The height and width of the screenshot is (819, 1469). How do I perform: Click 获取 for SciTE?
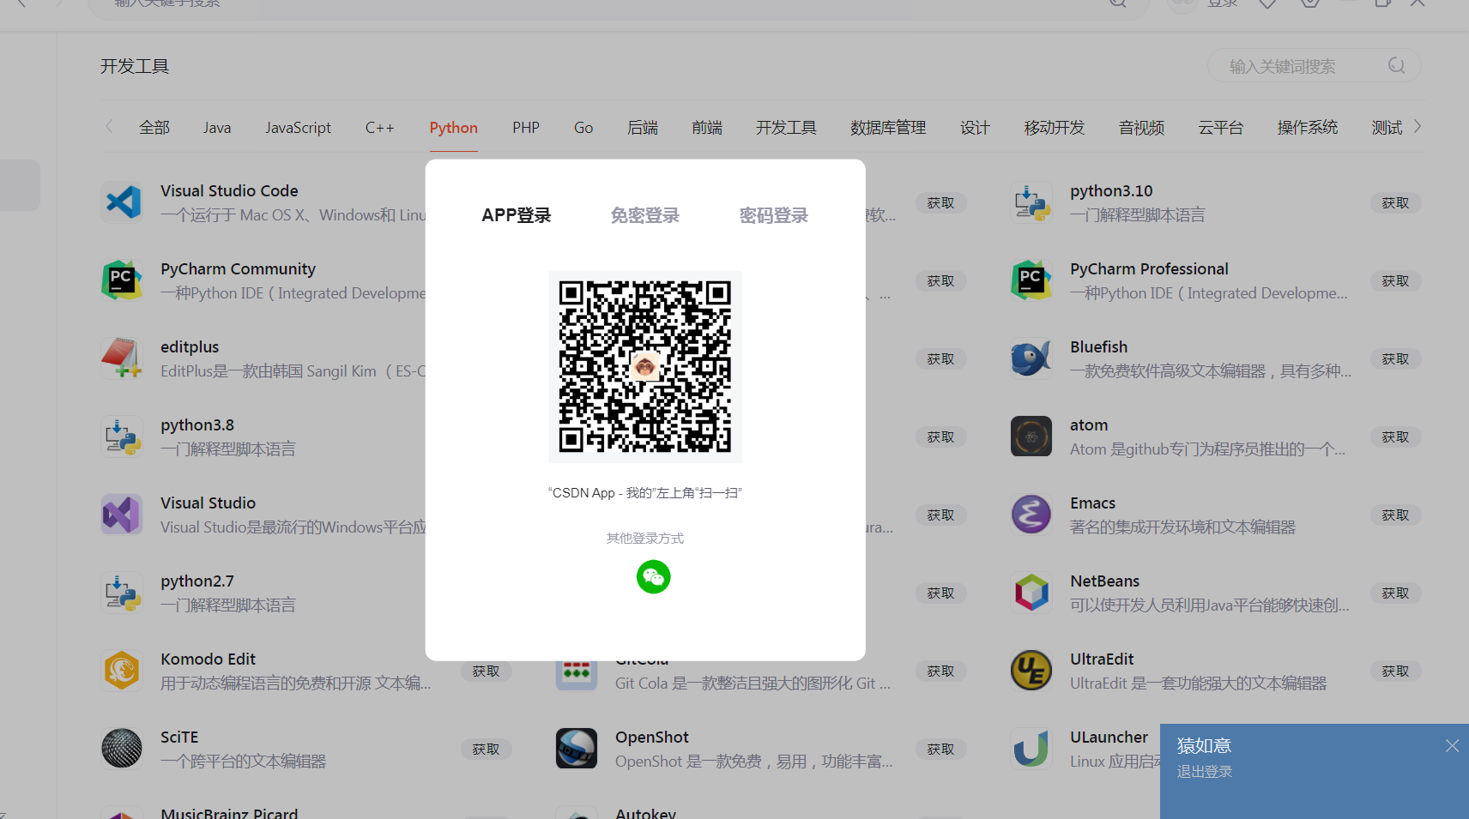pyautogui.click(x=487, y=750)
